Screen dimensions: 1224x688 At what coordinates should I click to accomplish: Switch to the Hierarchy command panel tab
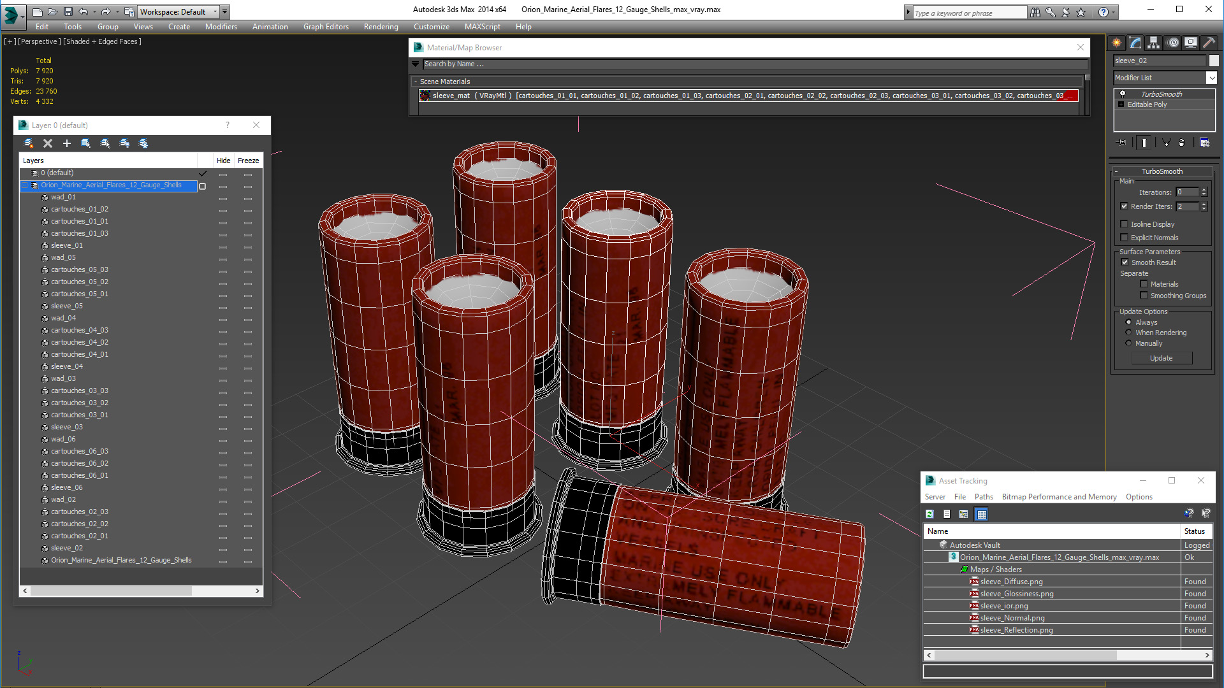tap(1154, 43)
